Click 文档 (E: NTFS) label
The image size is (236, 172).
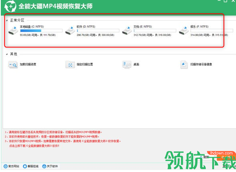pos(143,27)
